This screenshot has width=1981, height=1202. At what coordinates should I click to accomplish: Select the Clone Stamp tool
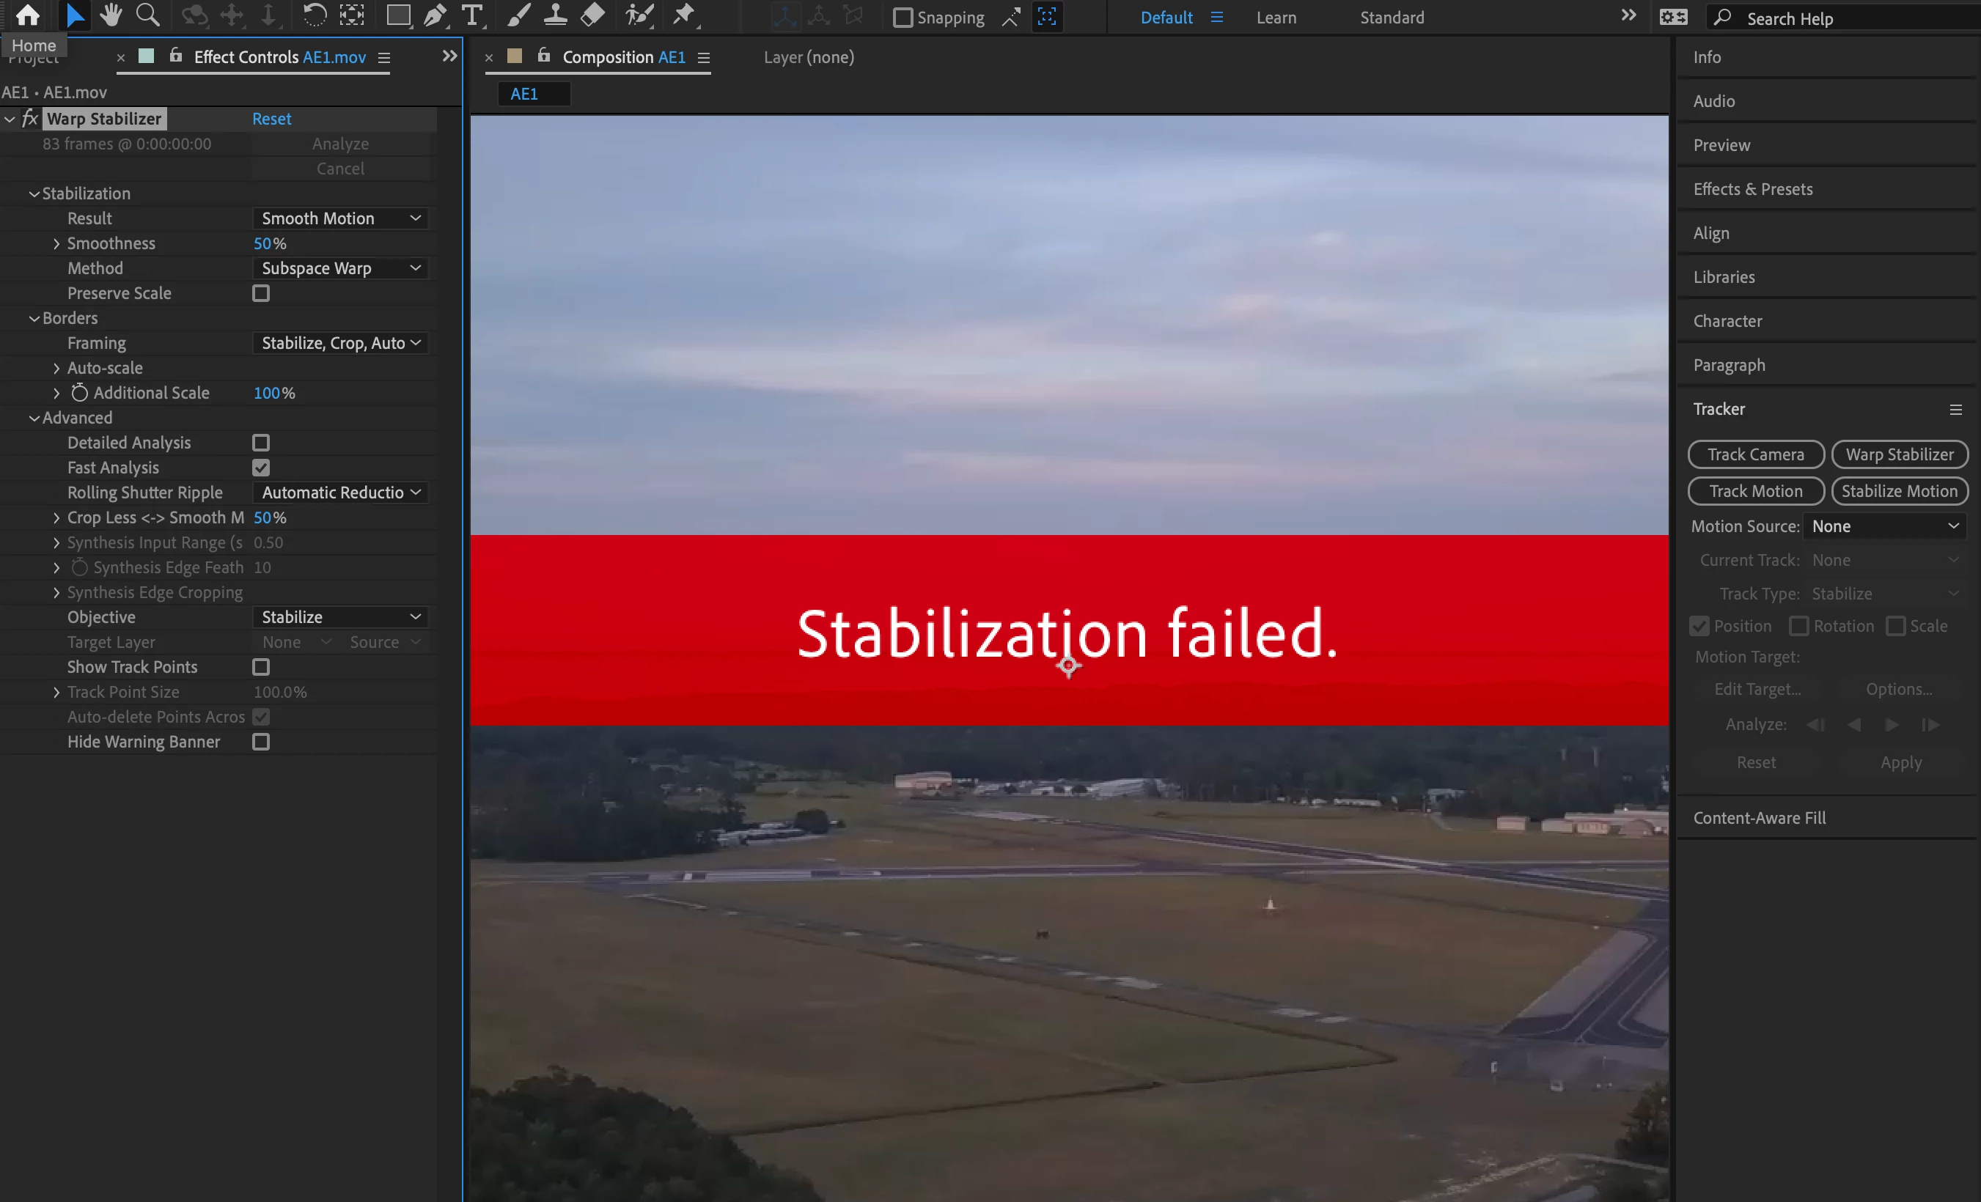pos(555,15)
